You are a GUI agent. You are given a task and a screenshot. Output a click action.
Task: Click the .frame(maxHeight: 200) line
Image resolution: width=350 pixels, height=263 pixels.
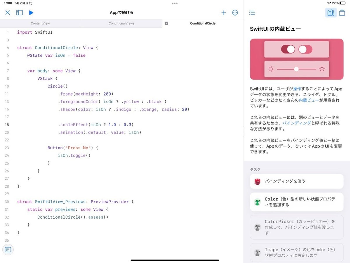(x=85, y=94)
